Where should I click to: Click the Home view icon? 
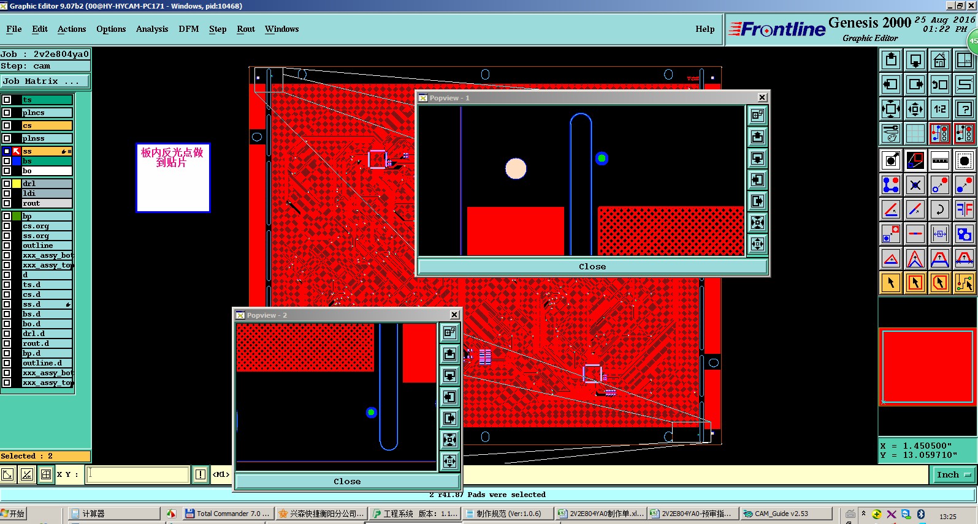[940, 60]
